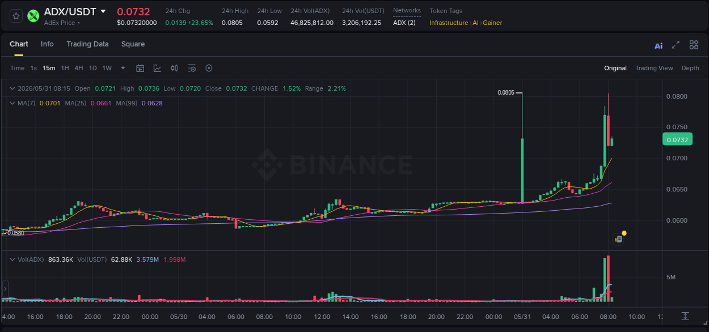Click the CHANGE 1.52% value
Image resolution: width=709 pixels, height=332 pixels.
[x=292, y=88]
